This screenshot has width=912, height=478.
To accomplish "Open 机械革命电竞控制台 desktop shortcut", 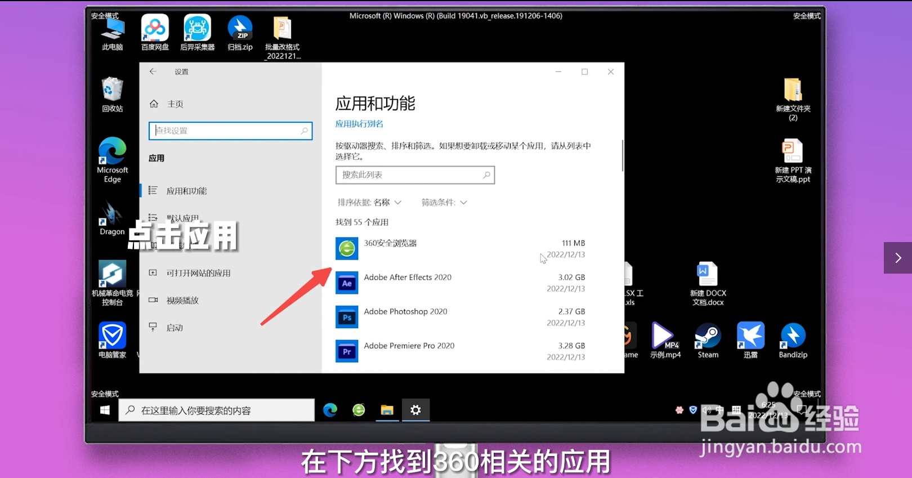I will coord(113,283).
